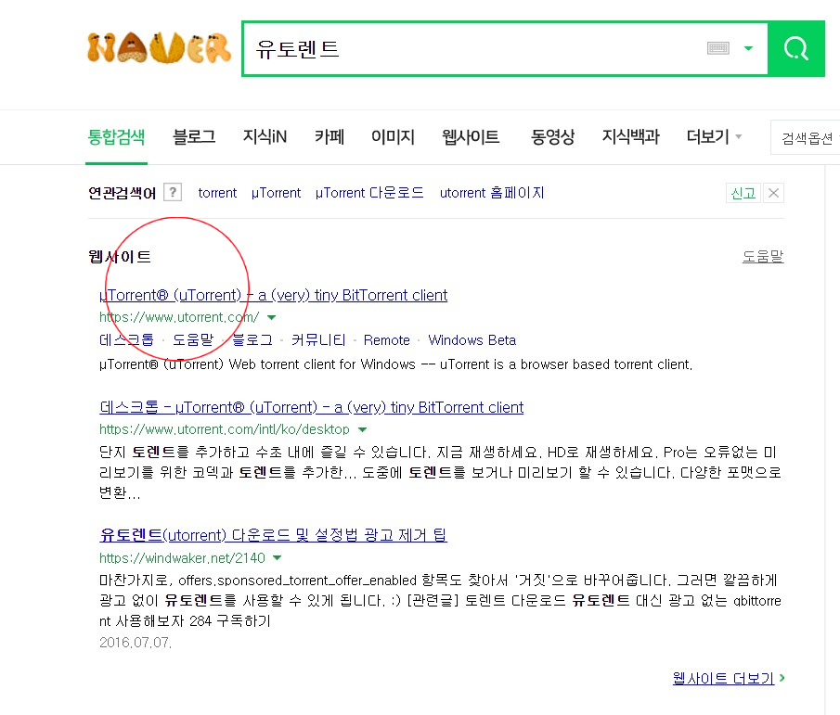The height and width of the screenshot is (715, 840).
Task: Click related search utorrent 홈페이지
Action: click(x=492, y=193)
